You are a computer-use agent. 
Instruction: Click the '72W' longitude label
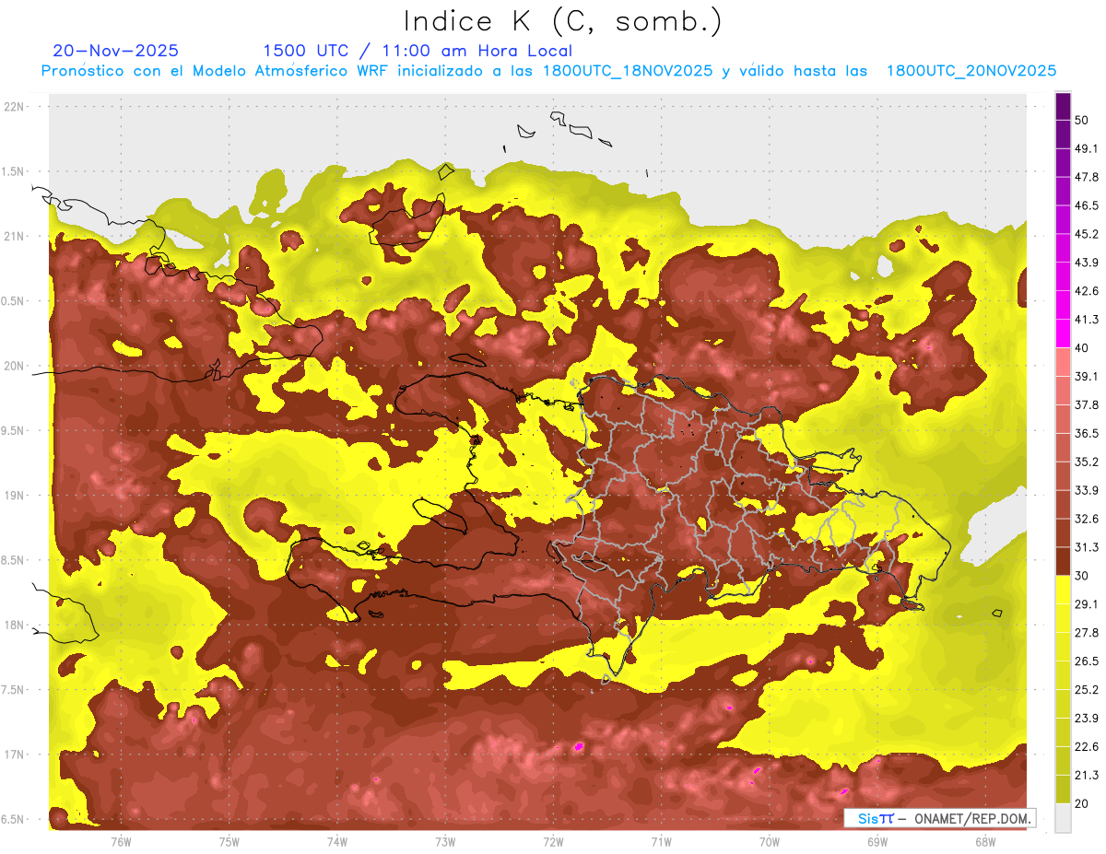[x=553, y=842]
